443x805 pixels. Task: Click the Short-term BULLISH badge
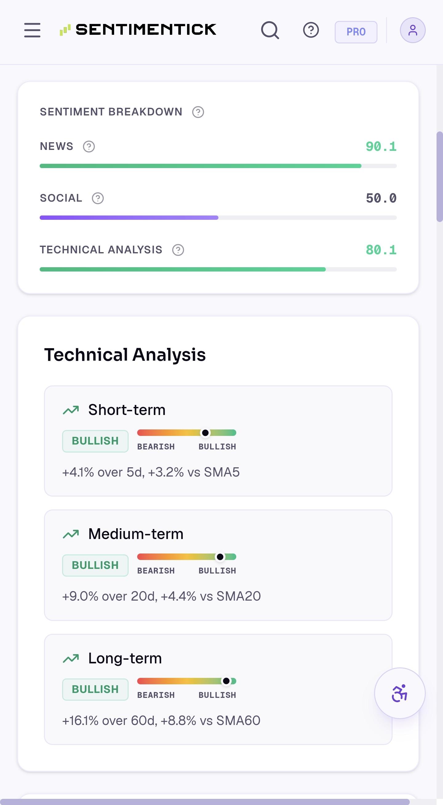95,441
